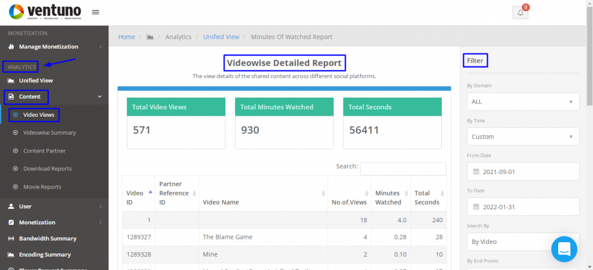Click the User person icon
This screenshot has height=270, width=593.
[12, 206]
